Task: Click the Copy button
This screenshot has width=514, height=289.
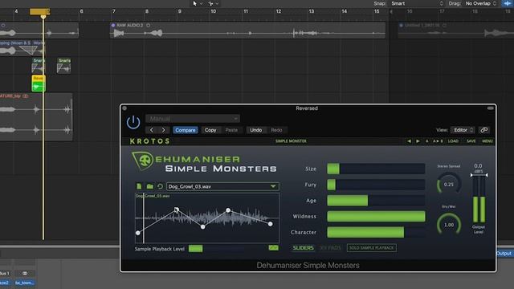Action: 210,130
